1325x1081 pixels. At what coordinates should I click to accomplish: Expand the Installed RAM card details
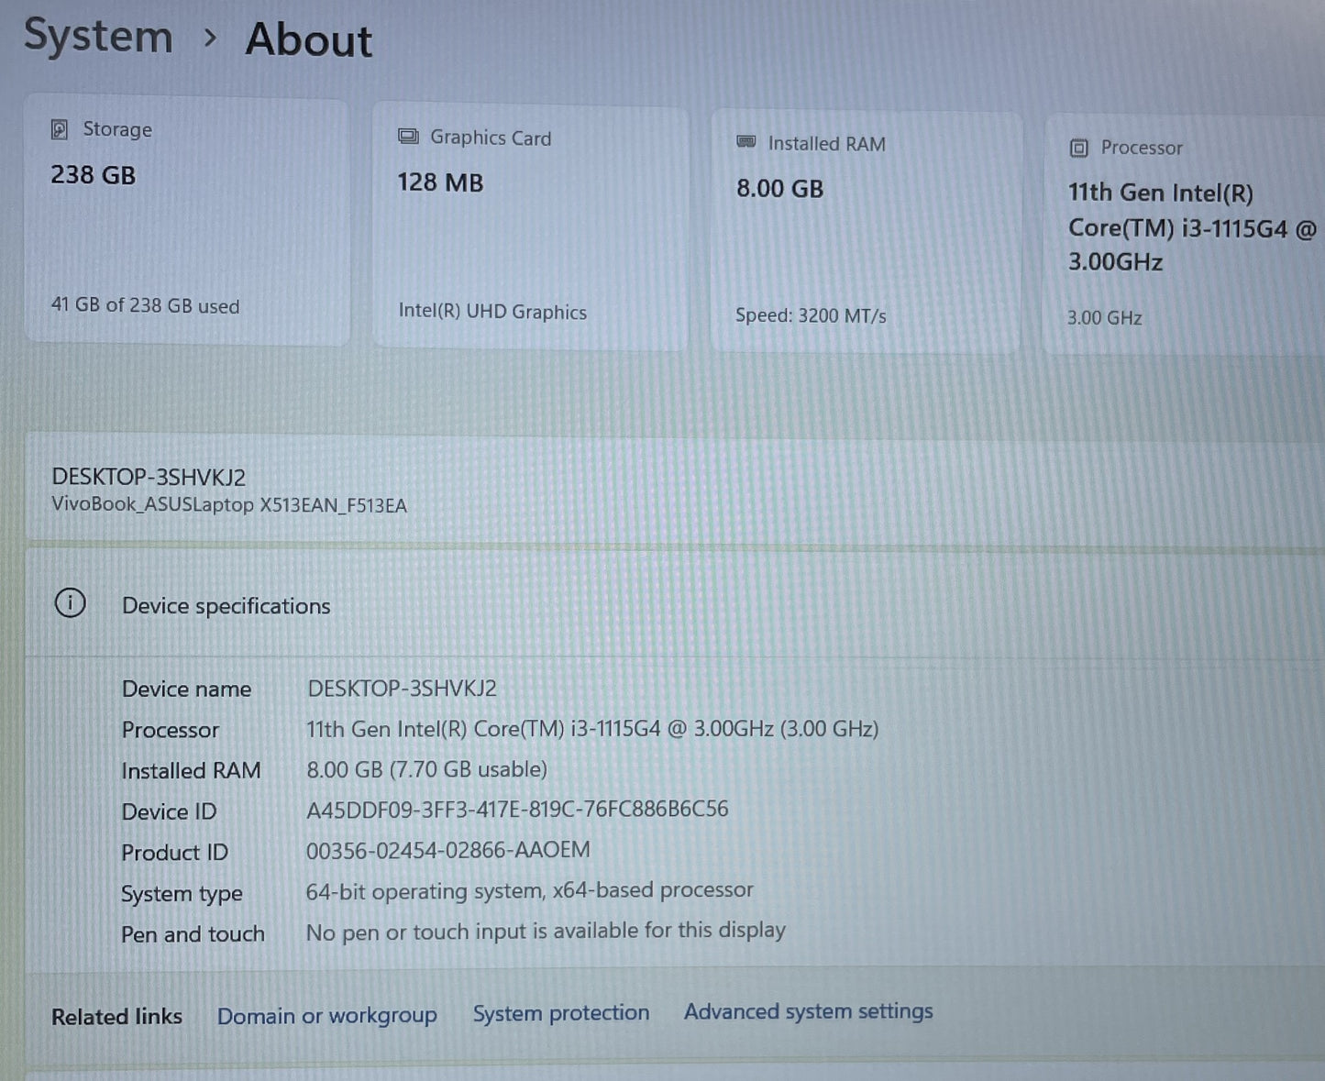click(x=866, y=229)
